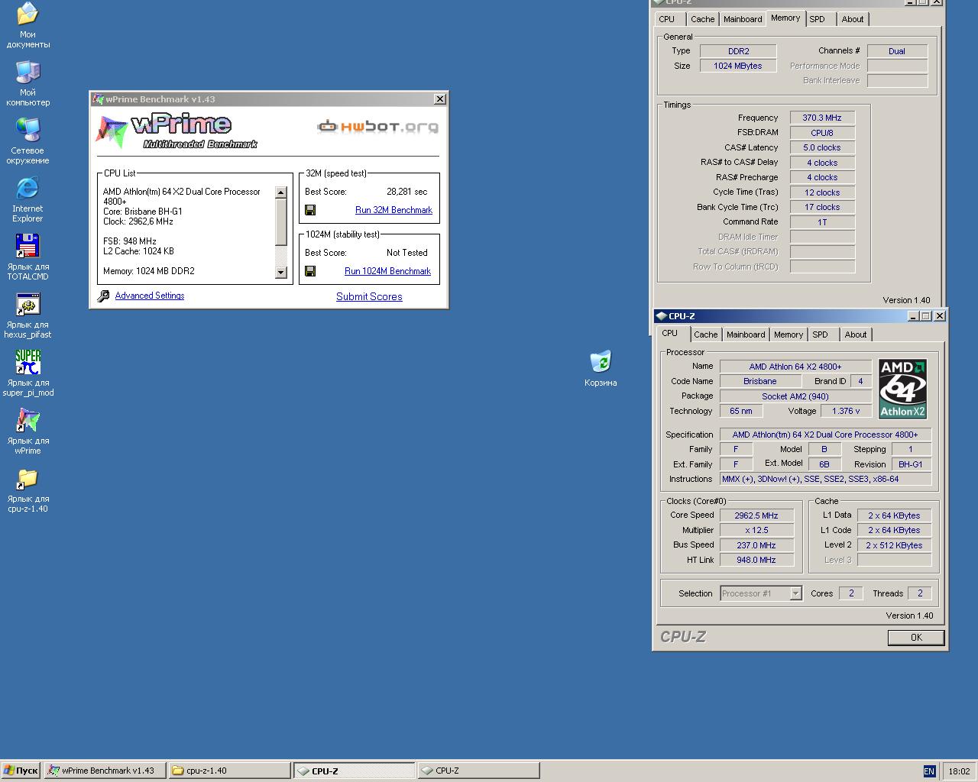This screenshot has height=782, width=978.
Task: Click the FSB:DRAM value CPU/8
Action: (x=822, y=133)
